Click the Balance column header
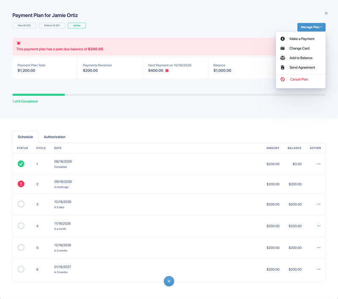 (294, 148)
